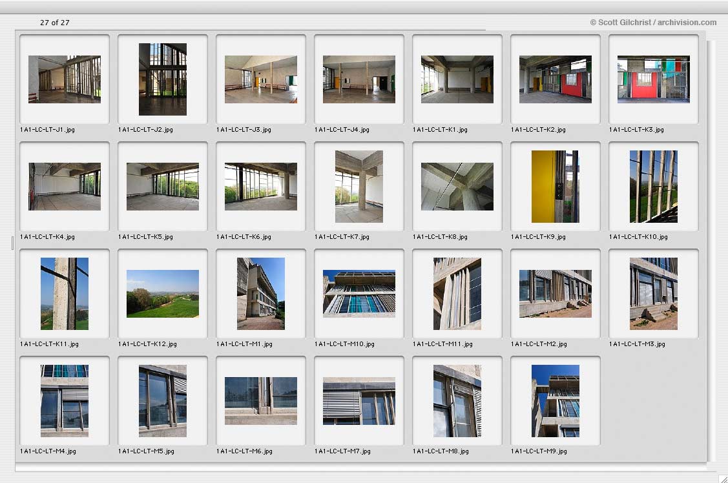Open the 1A1-LC-LT-M5.jpg window photo

[x=163, y=401]
